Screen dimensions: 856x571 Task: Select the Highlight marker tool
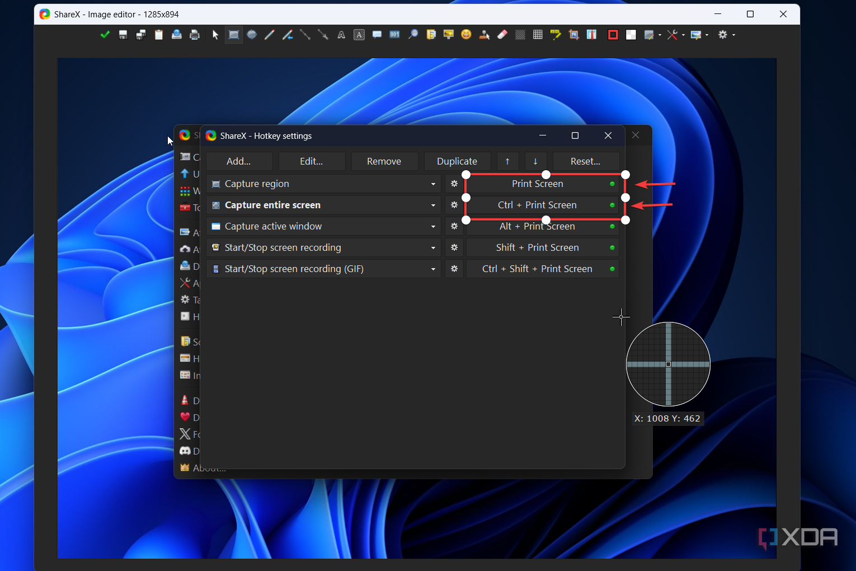pyautogui.click(x=556, y=35)
